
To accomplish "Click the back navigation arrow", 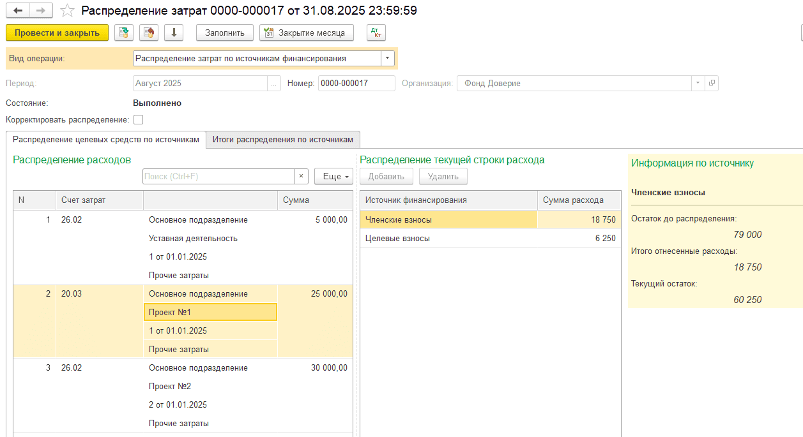I will [18, 11].
